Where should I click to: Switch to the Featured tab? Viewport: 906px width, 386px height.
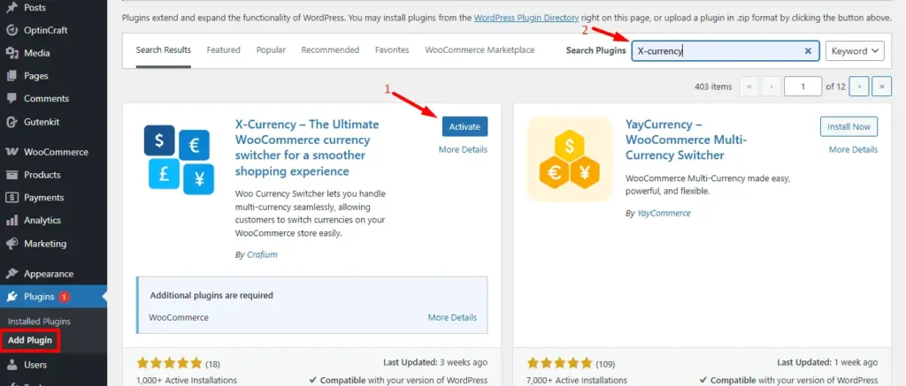224,50
